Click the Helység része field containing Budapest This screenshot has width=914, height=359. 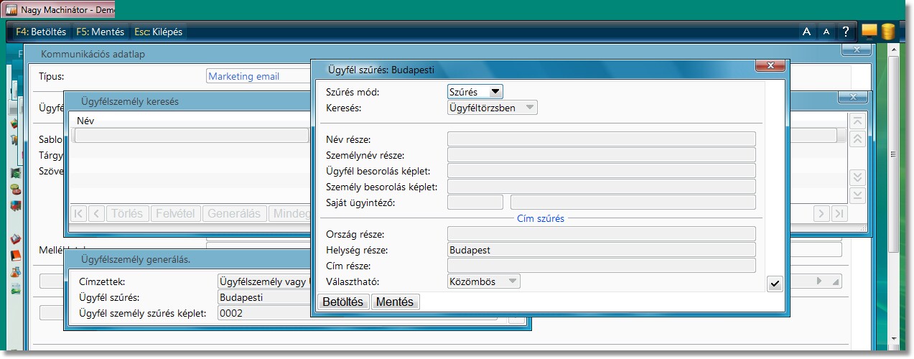(601, 250)
